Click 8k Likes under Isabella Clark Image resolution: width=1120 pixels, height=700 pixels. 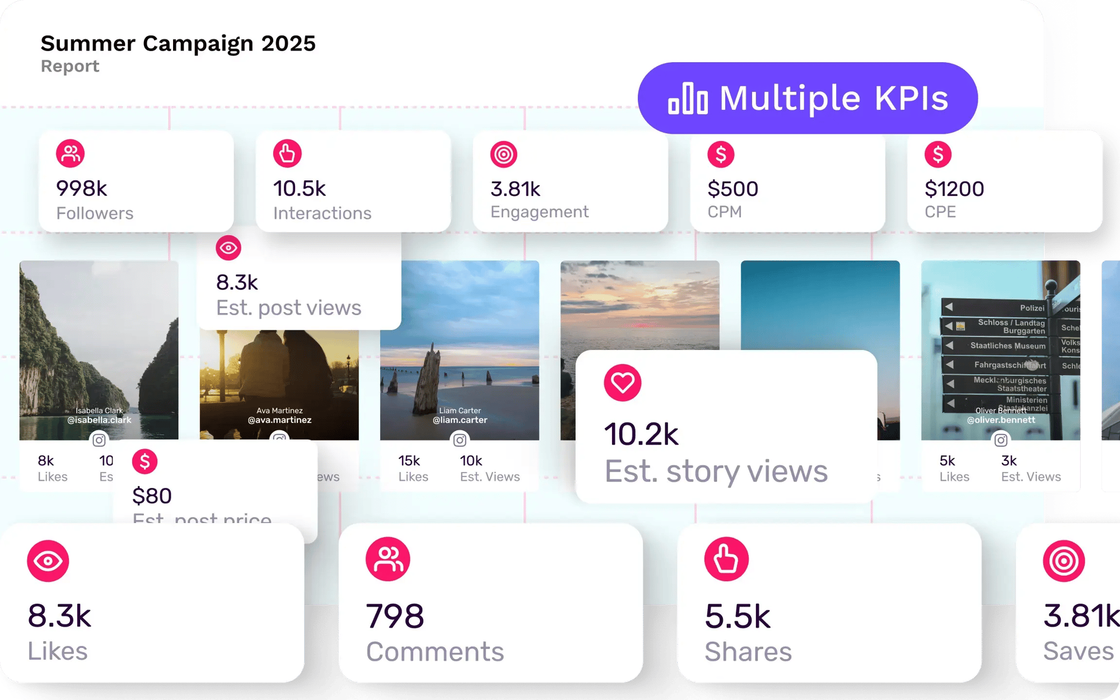click(53, 468)
